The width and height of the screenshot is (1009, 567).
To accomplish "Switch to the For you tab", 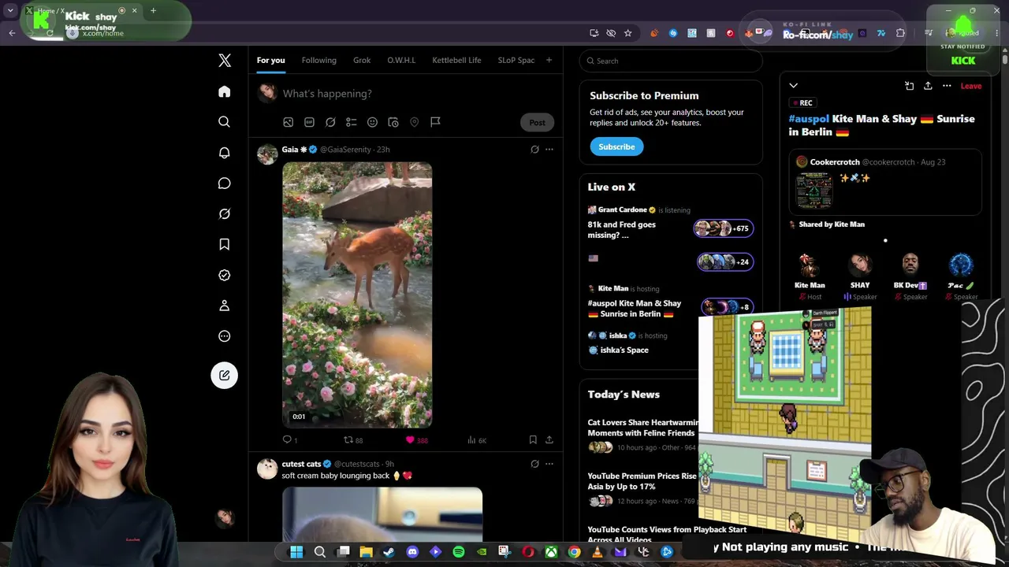I will click(270, 61).
